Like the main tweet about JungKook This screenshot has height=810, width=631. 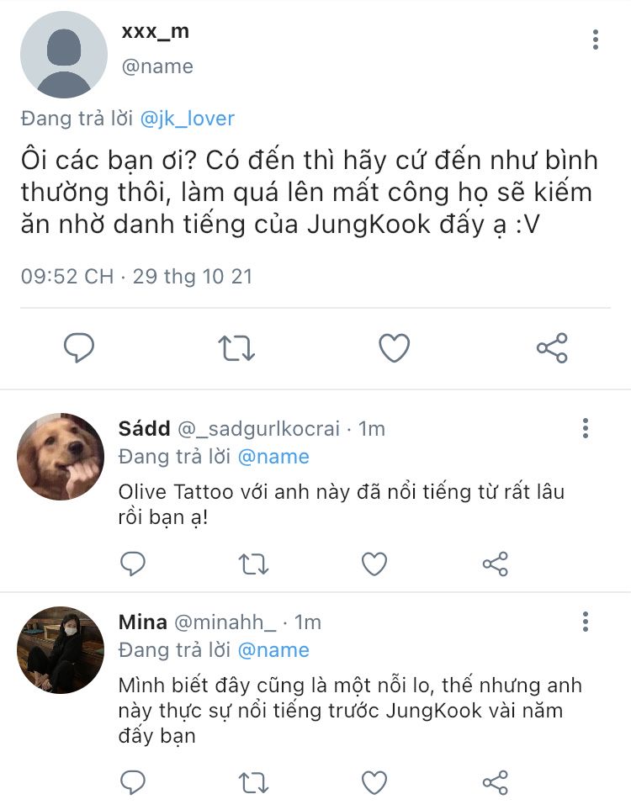[394, 348]
